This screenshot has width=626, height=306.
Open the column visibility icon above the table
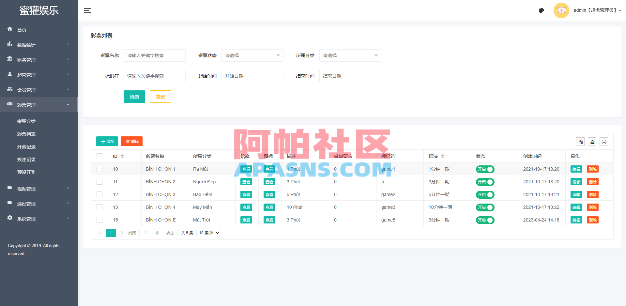581,141
